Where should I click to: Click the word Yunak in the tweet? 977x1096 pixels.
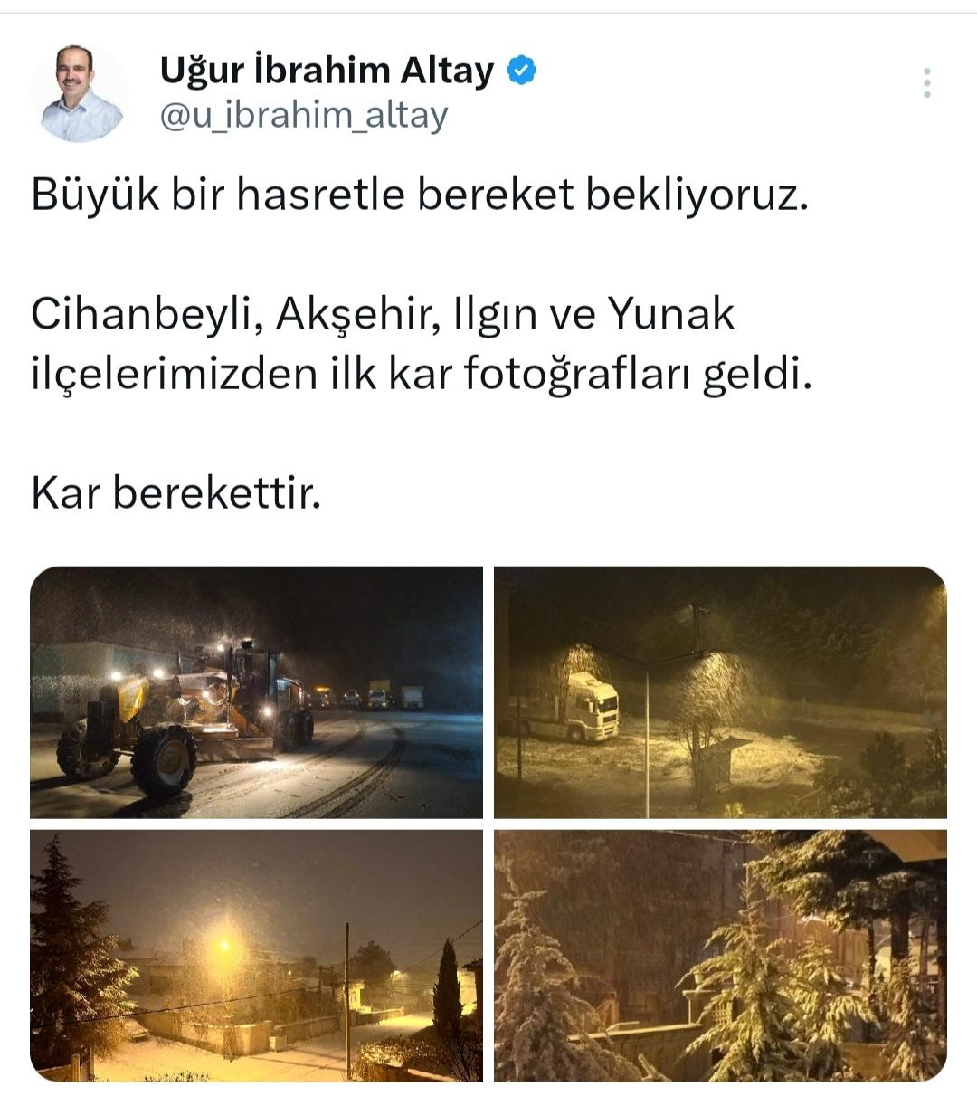670,314
